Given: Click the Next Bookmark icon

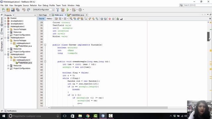Looking at the screenshot, I should coord(93,19).
